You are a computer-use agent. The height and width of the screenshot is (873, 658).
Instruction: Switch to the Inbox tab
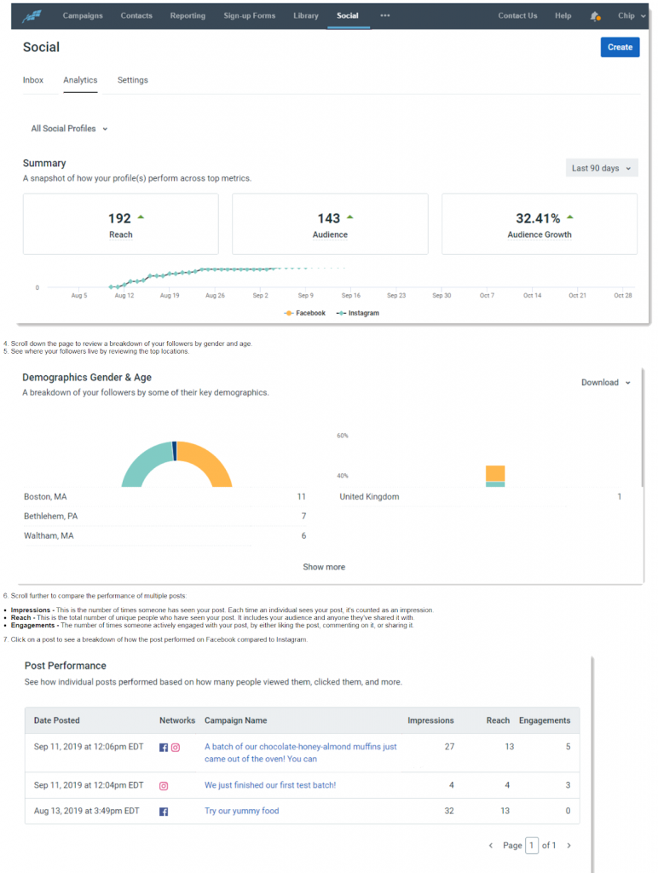[33, 80]
